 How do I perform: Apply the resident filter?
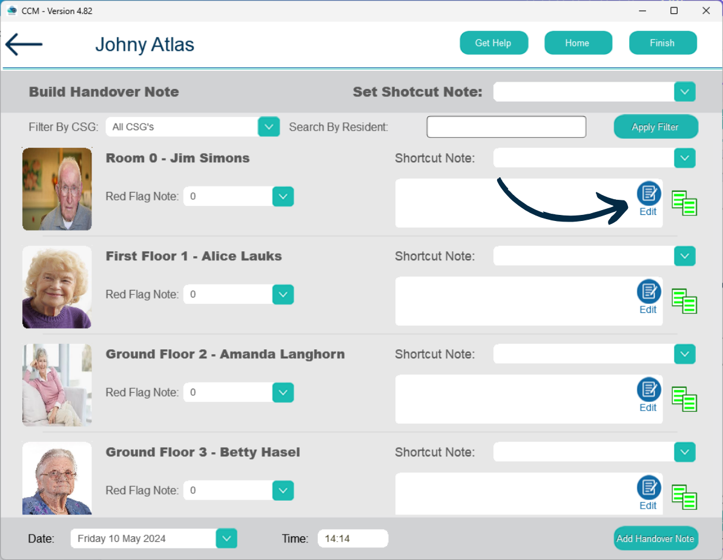[x=656, y=127]
